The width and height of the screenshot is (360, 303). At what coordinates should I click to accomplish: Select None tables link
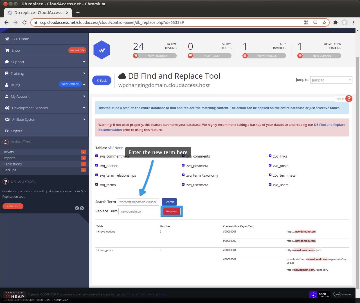(x=119, y=148)
